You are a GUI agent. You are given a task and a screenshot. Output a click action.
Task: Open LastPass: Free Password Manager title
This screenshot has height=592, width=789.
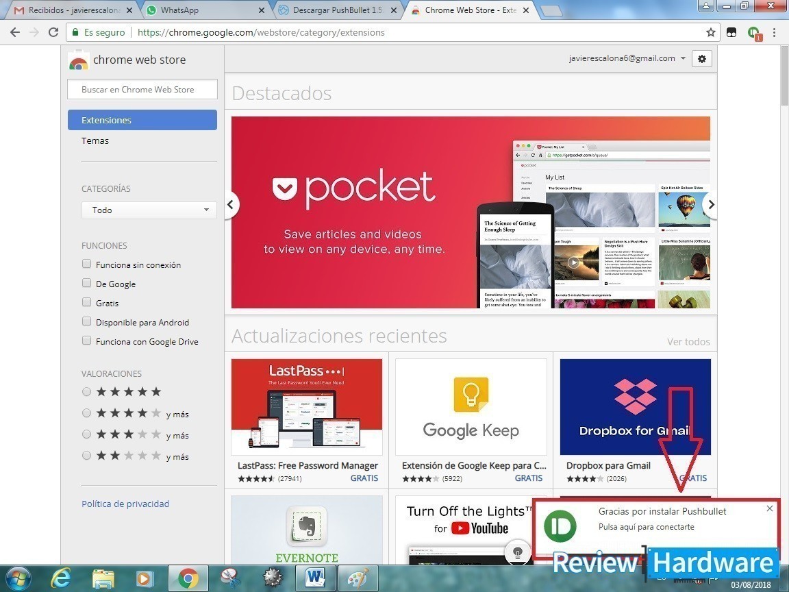[x=308, y=466]
